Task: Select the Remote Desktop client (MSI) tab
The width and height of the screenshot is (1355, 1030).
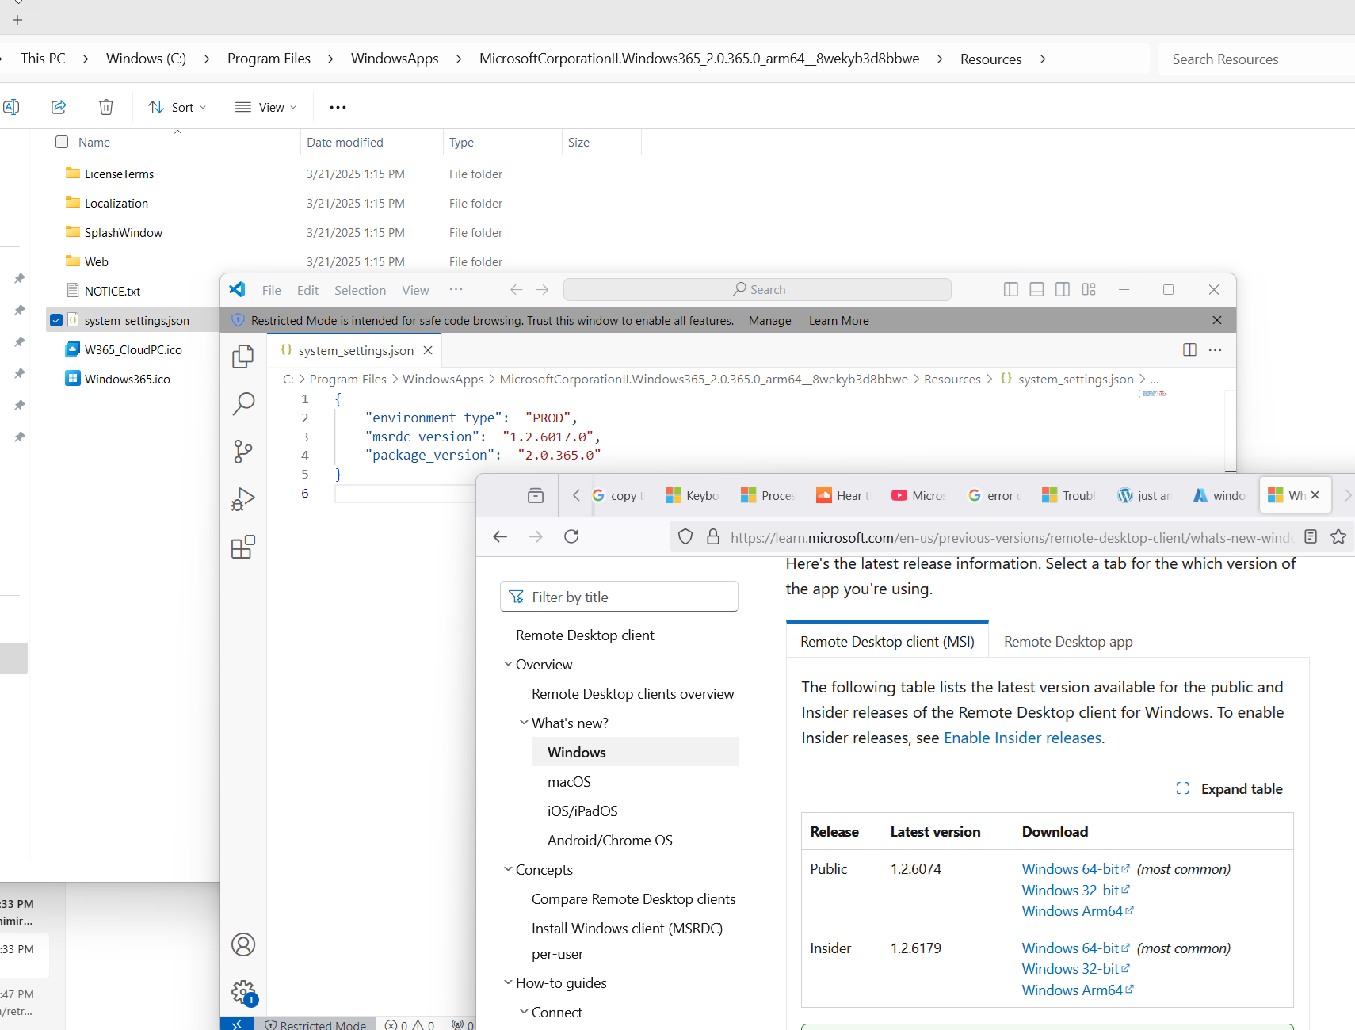Action: 887,641
